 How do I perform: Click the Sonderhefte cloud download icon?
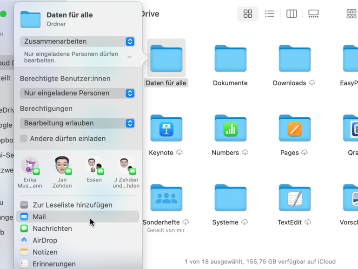[x=186, y=222]
